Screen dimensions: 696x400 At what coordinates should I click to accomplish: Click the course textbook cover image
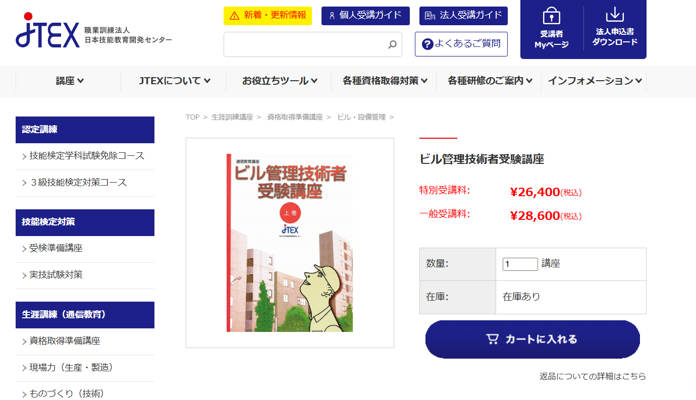pyautogui.click(x=290, y=243)
